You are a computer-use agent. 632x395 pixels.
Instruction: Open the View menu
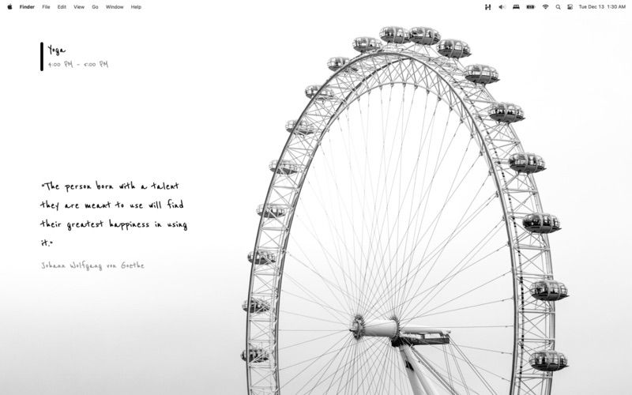79,7
